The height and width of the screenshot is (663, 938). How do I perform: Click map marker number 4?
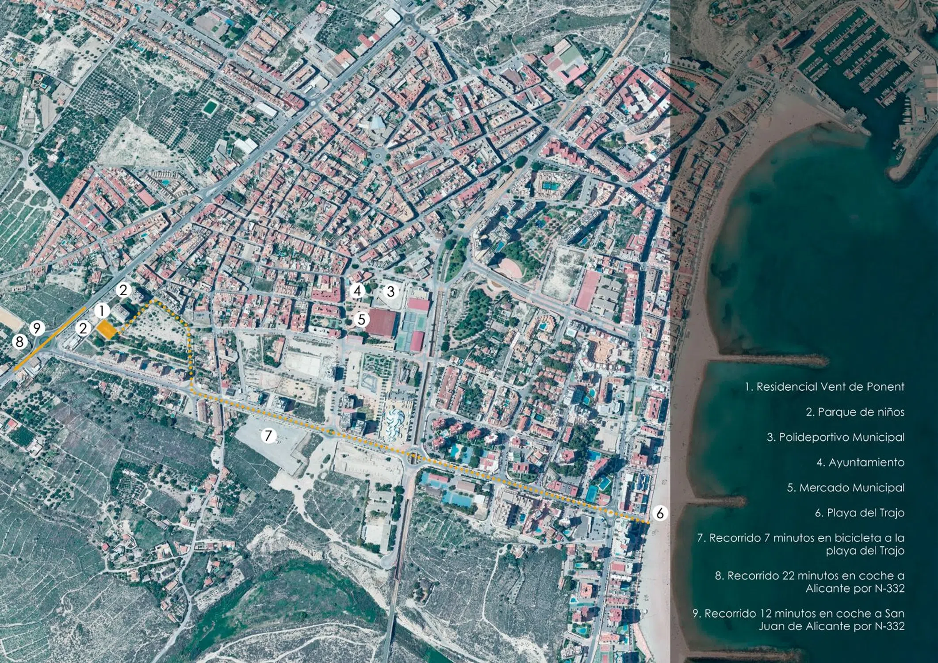tap(357, 290)
